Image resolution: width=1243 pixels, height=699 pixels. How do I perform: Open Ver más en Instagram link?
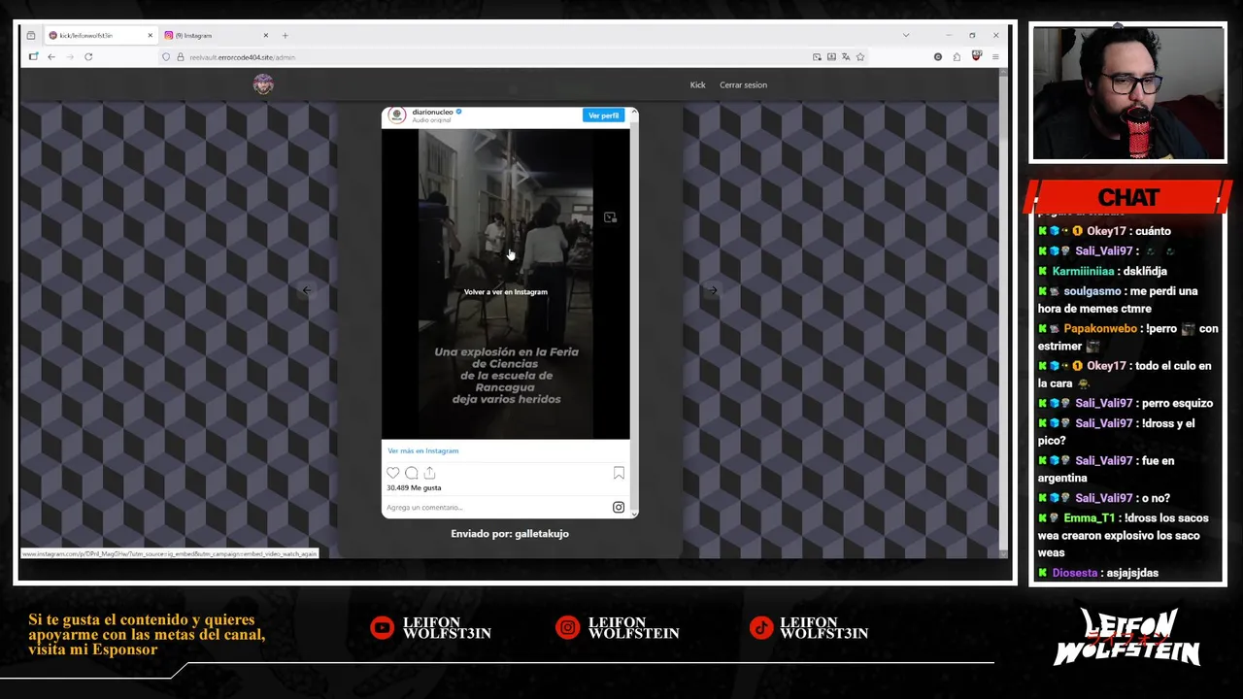click(422, 450)
